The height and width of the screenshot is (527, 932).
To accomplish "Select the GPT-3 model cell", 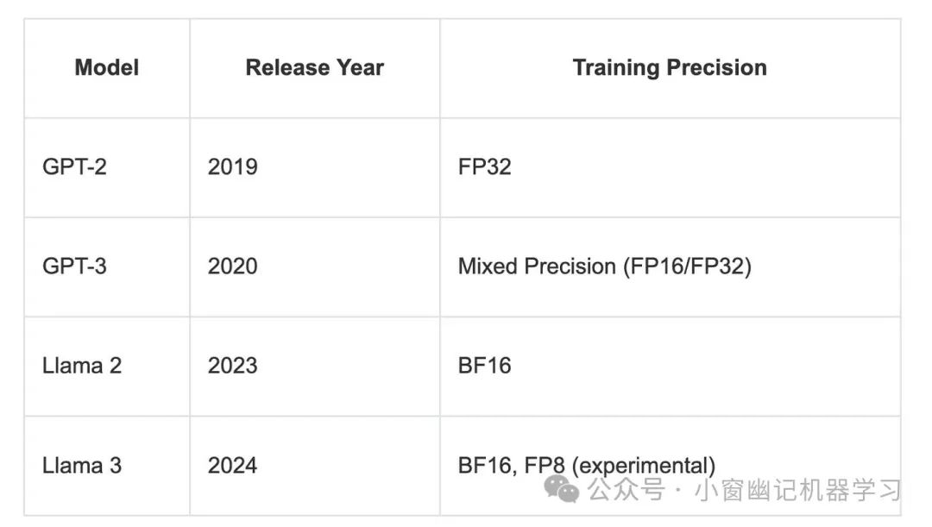I will pos(107,267).
